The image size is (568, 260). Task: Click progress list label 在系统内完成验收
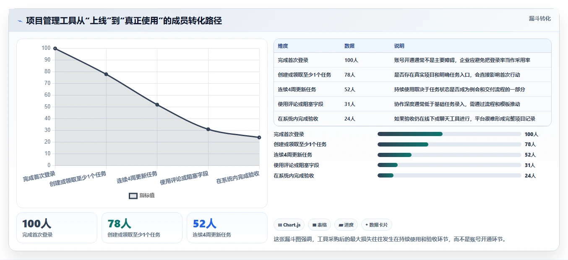click(294, 175)
